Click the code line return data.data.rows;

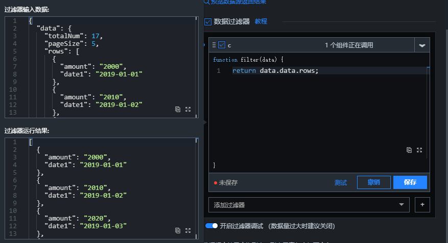[275, 71]
